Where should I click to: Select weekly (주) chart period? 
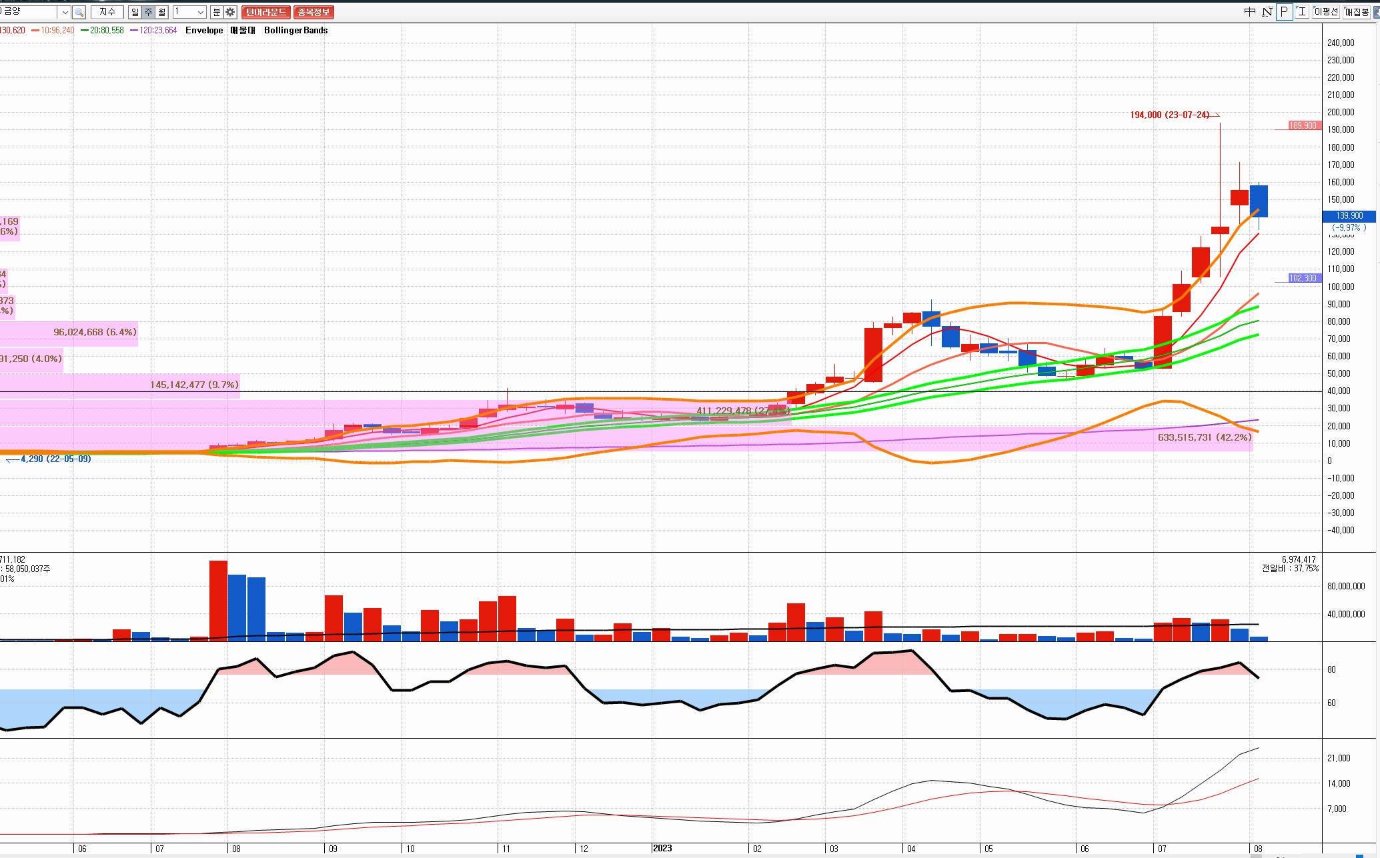coord(148,12)
